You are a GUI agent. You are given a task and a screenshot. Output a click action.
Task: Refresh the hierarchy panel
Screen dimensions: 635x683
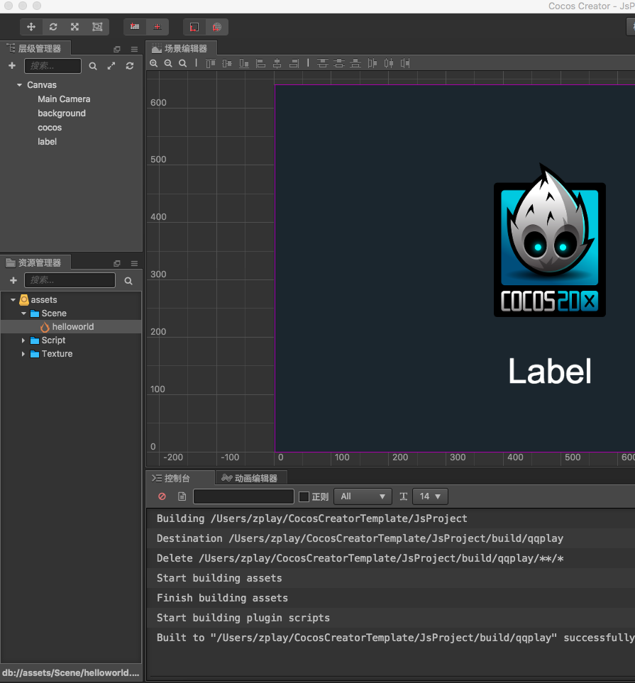130,66
